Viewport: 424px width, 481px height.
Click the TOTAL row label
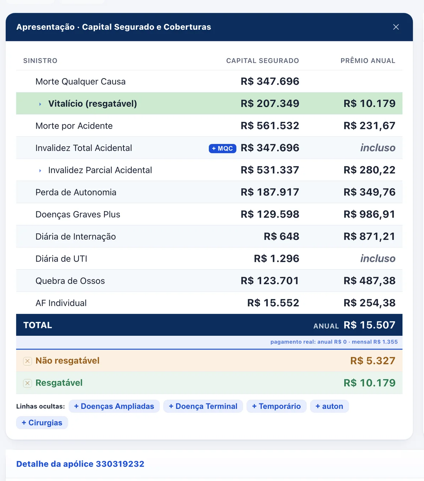[38, 325]
